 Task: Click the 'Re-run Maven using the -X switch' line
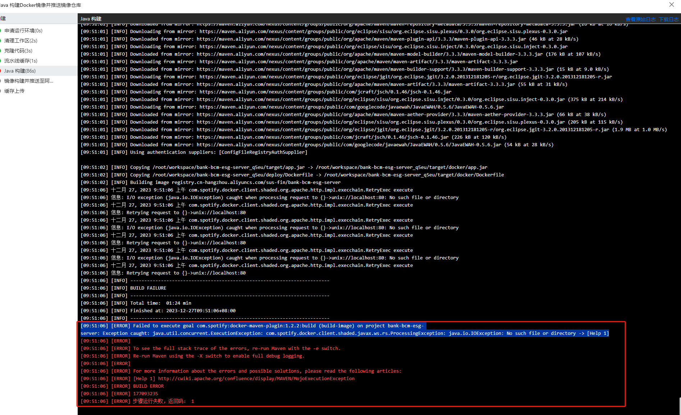coord(193,356)
